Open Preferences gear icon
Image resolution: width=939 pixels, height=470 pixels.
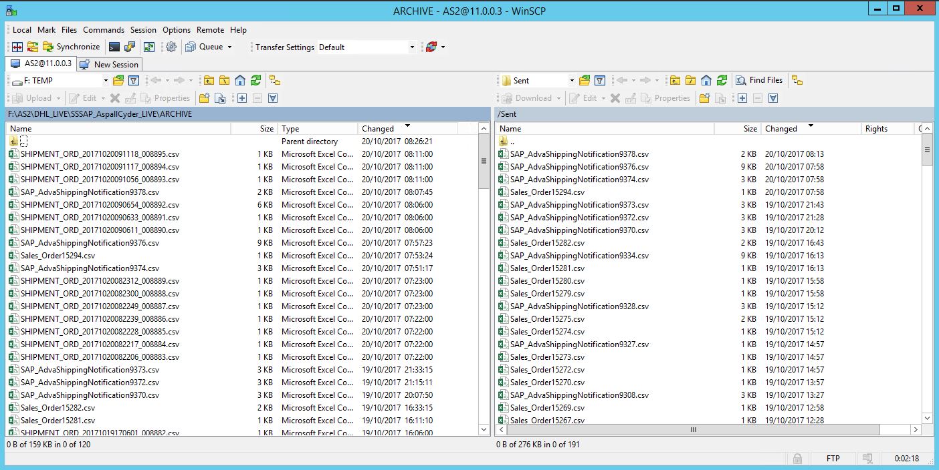[x=171, y=47]
